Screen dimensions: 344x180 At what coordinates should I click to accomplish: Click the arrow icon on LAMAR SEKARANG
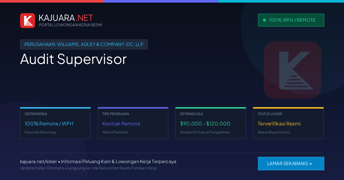click(x=310, y=164)
